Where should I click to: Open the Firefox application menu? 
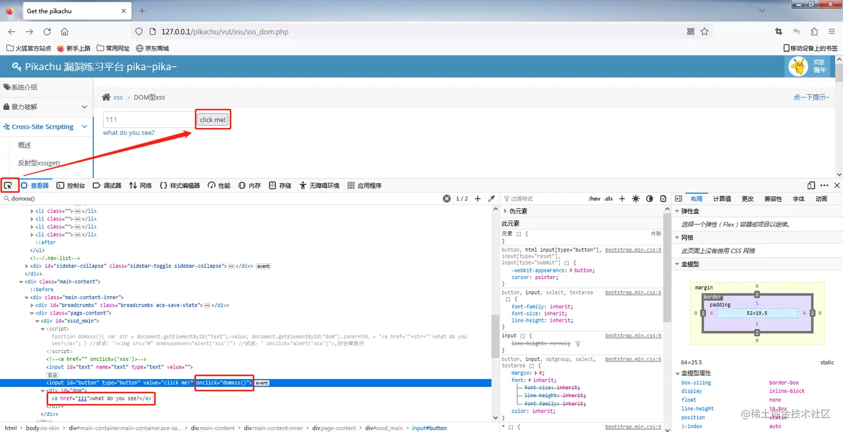(x=832, y=32)
